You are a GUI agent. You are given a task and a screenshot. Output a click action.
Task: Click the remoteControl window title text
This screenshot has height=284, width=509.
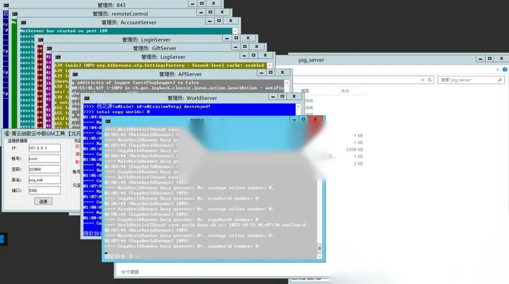[x=120, y=14]
